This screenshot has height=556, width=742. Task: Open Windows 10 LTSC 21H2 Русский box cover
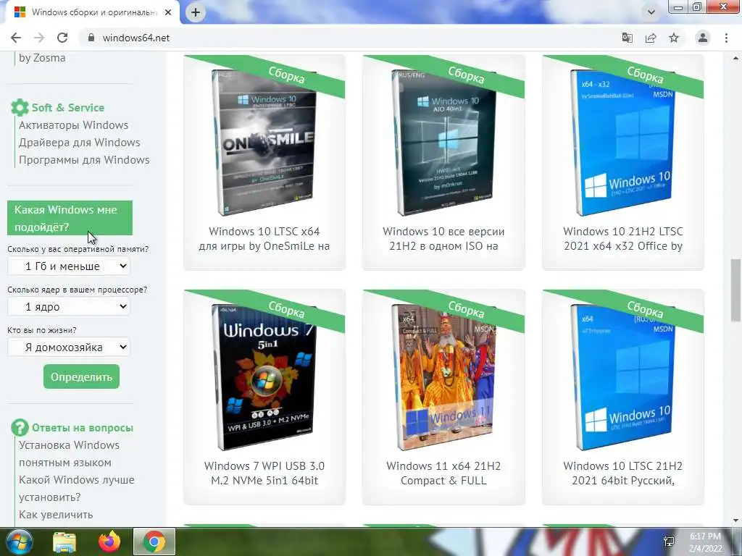point(622,376)
